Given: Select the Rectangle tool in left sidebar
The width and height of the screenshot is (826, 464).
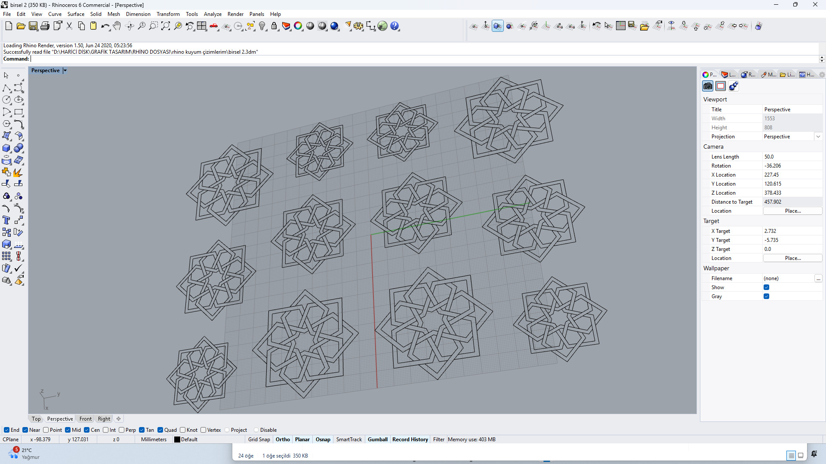Looking at the screenshot, I should coord(18,112).
